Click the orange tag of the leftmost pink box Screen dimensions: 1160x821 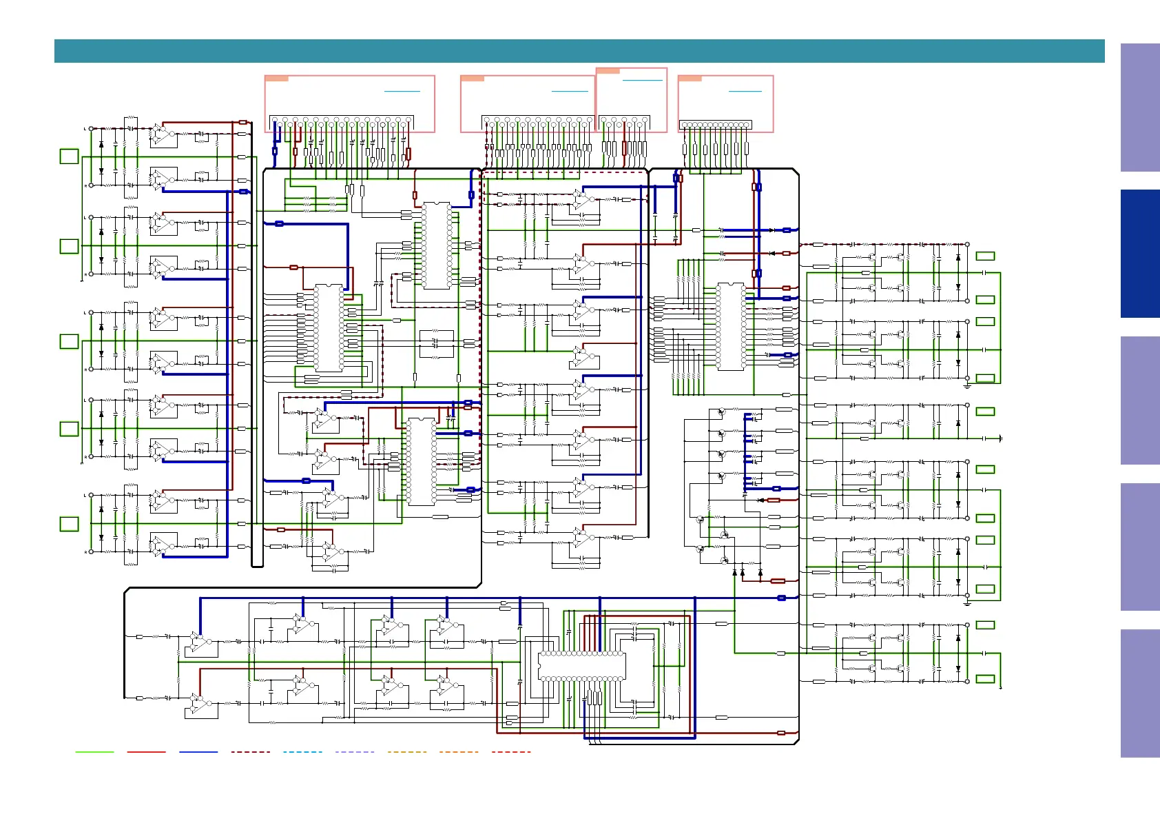point(277,79)
